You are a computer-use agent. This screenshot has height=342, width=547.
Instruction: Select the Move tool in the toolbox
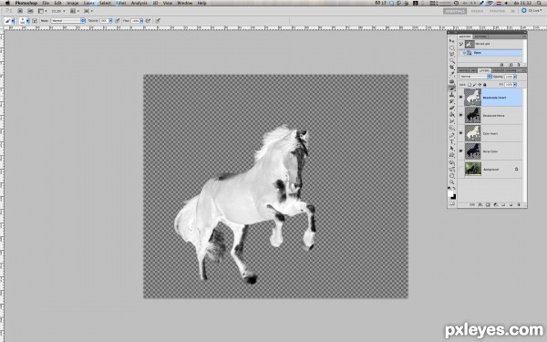click(451, 40)
